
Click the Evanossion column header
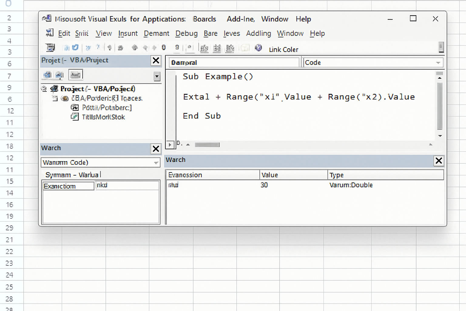click(x=213, y=175)
